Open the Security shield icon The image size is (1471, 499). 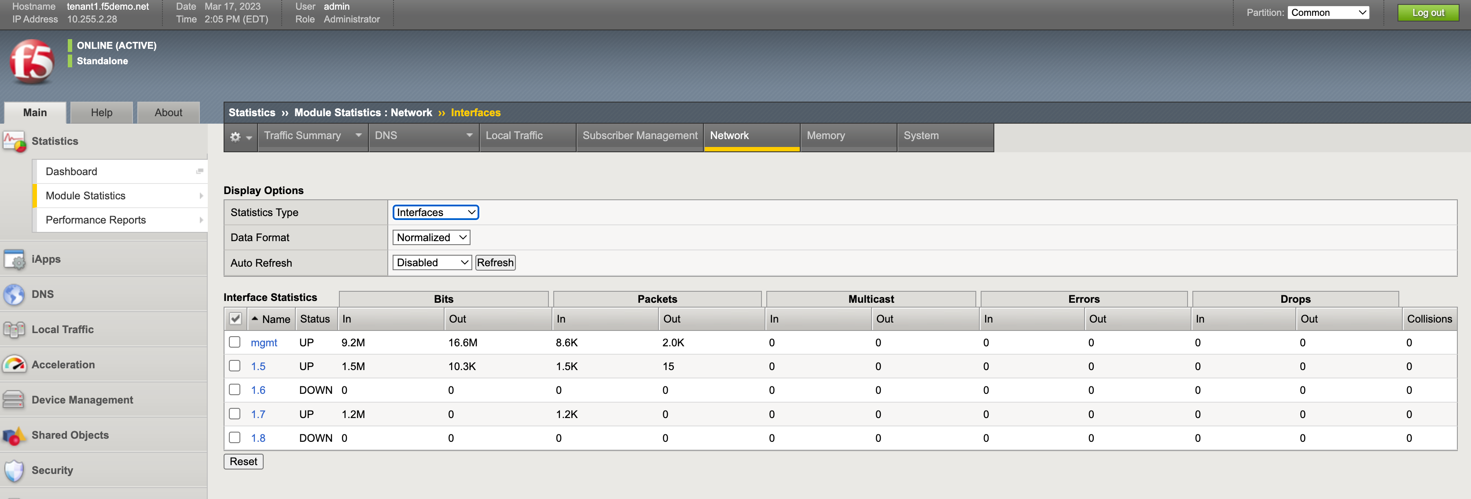(14, 470)
